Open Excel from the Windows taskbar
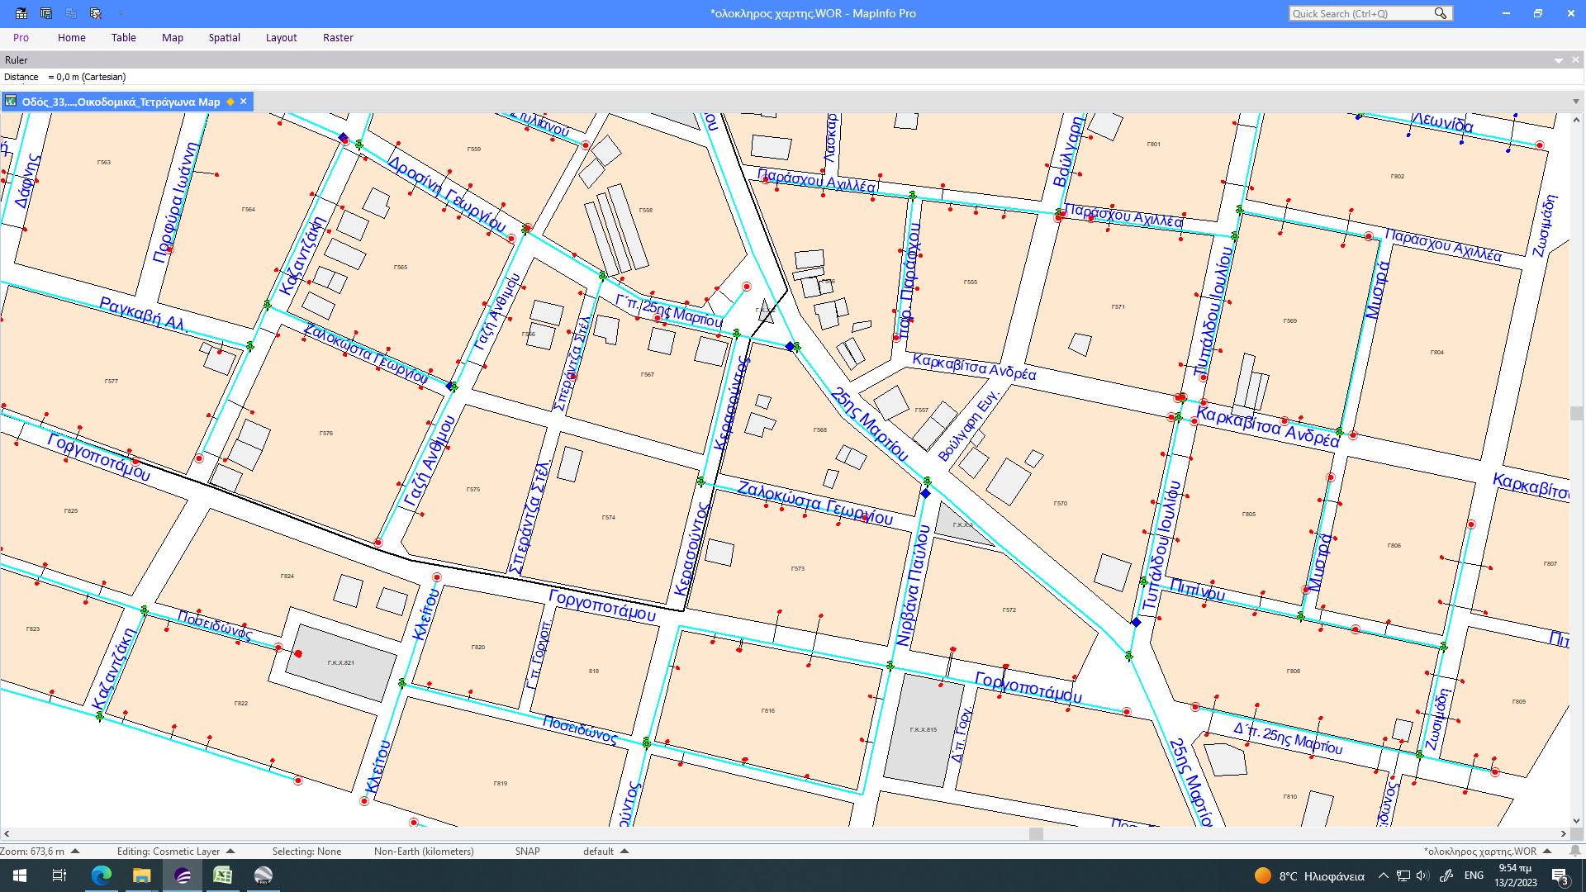Viewport: 1586px width, 892px height. (222, 875)
